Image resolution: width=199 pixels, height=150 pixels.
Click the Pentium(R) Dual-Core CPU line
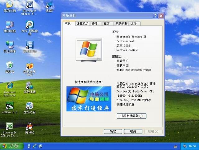[135, 91]
